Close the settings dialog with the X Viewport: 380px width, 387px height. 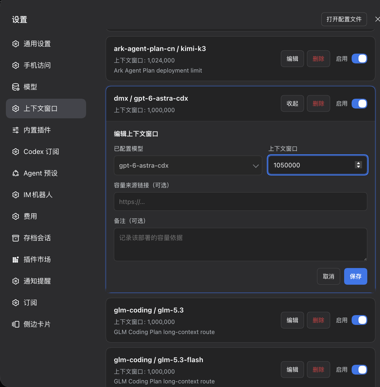click(377, 19)
